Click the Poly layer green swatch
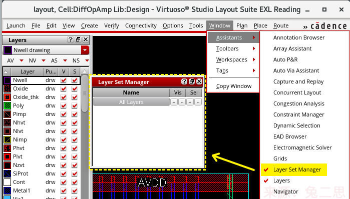This screenshot has height=199, width=350. 7,105
